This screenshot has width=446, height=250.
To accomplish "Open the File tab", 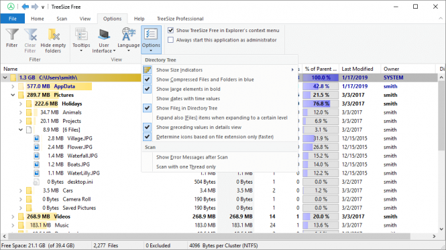I will [13, 19].
